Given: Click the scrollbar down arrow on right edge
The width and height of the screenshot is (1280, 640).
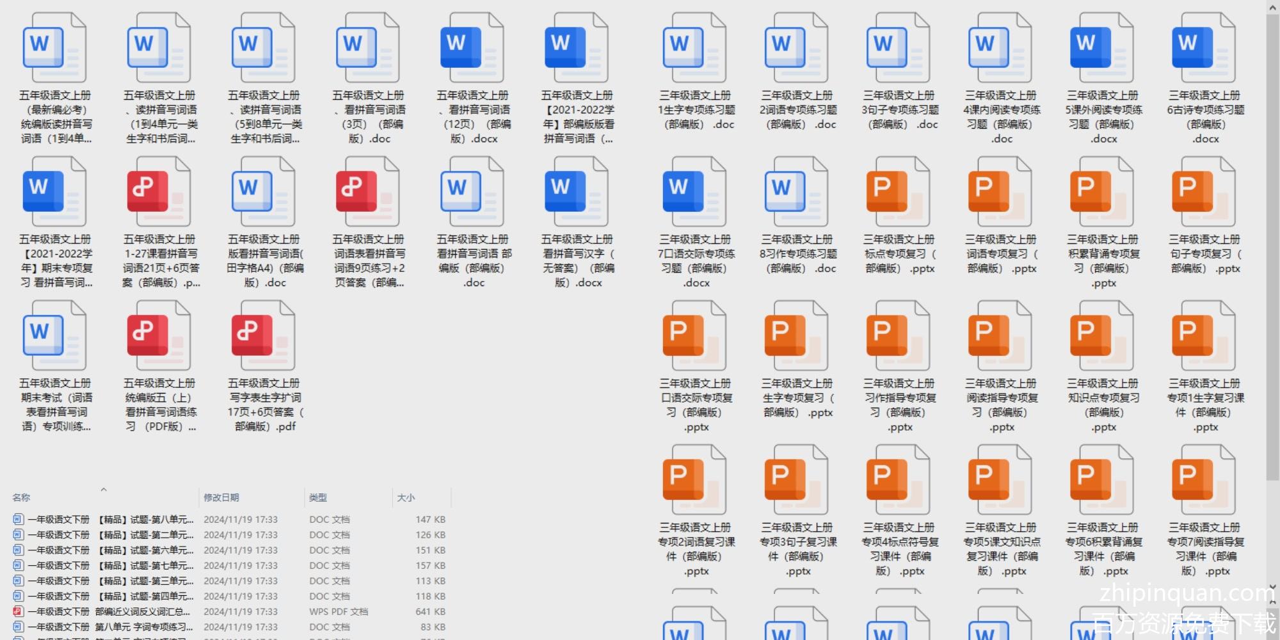Looking at the screenshot, I should (x=1272, y=586).
